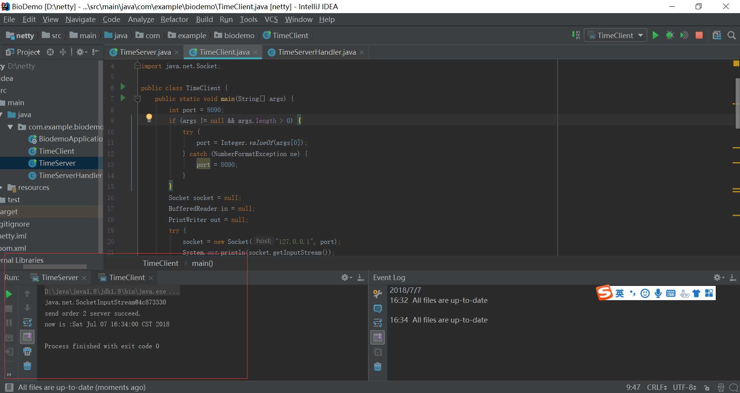Collapse all in Project panel

coord(63,52)
